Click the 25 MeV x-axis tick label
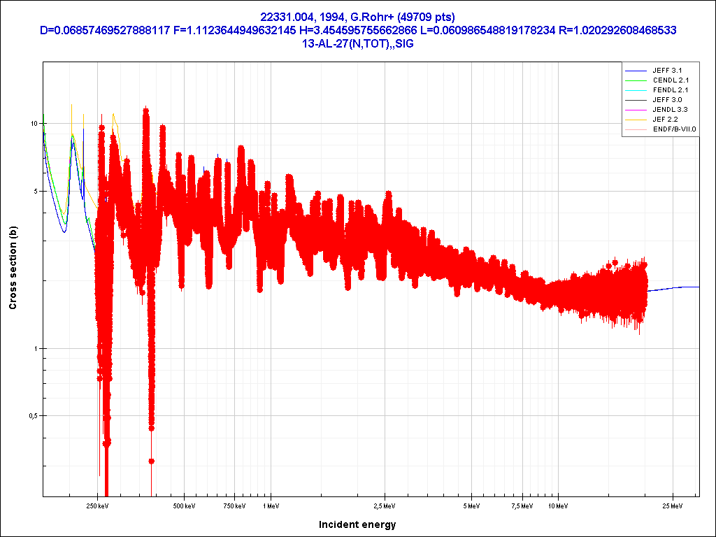This screenshot has height=537, width=716. point(673,506)
